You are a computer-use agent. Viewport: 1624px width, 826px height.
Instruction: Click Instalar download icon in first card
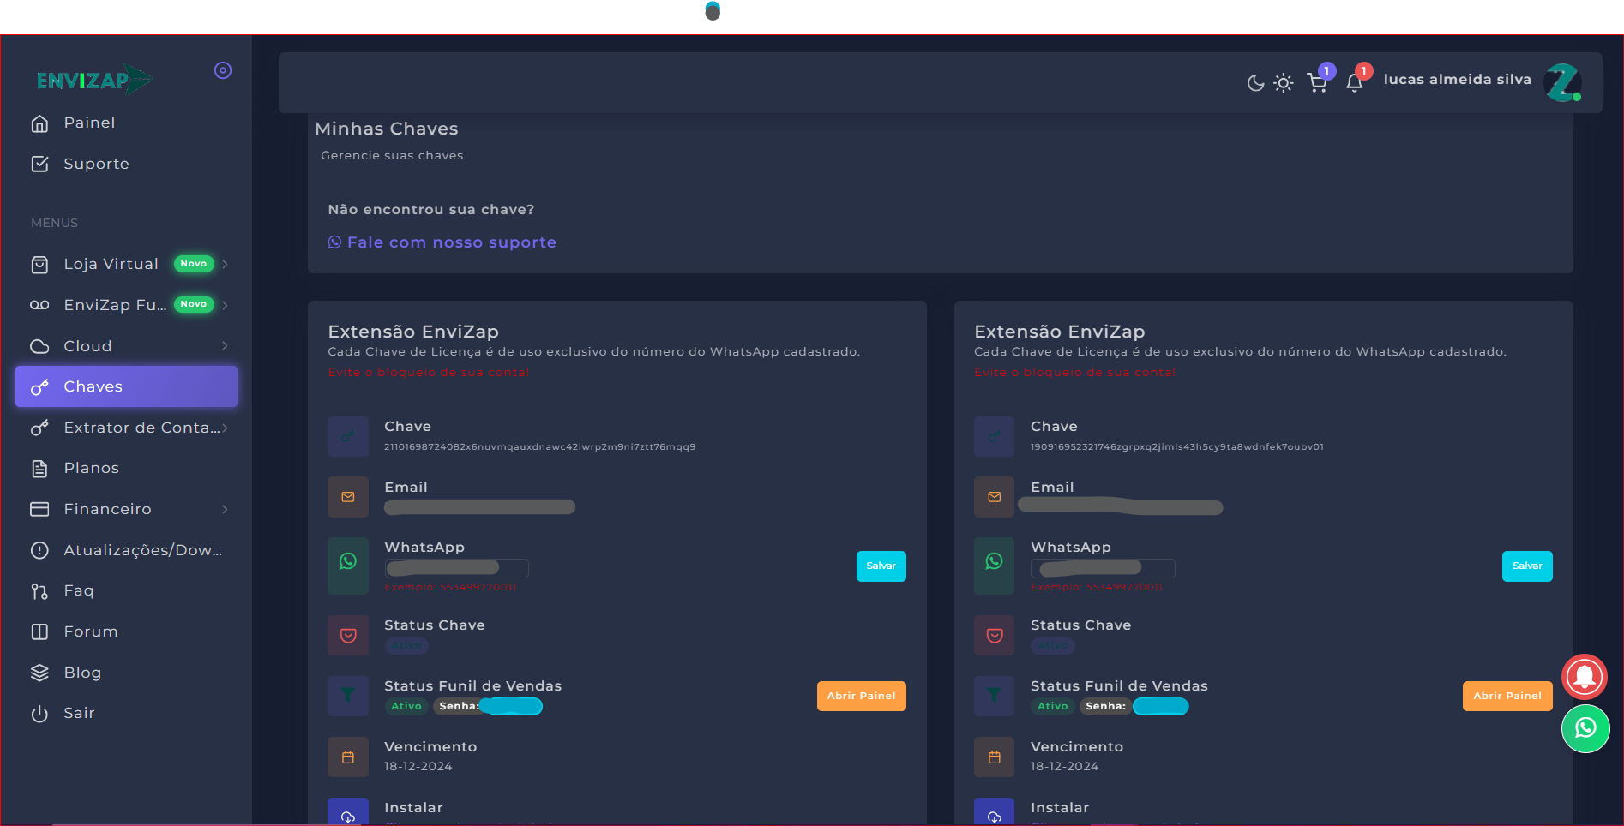tap(348, 812)
